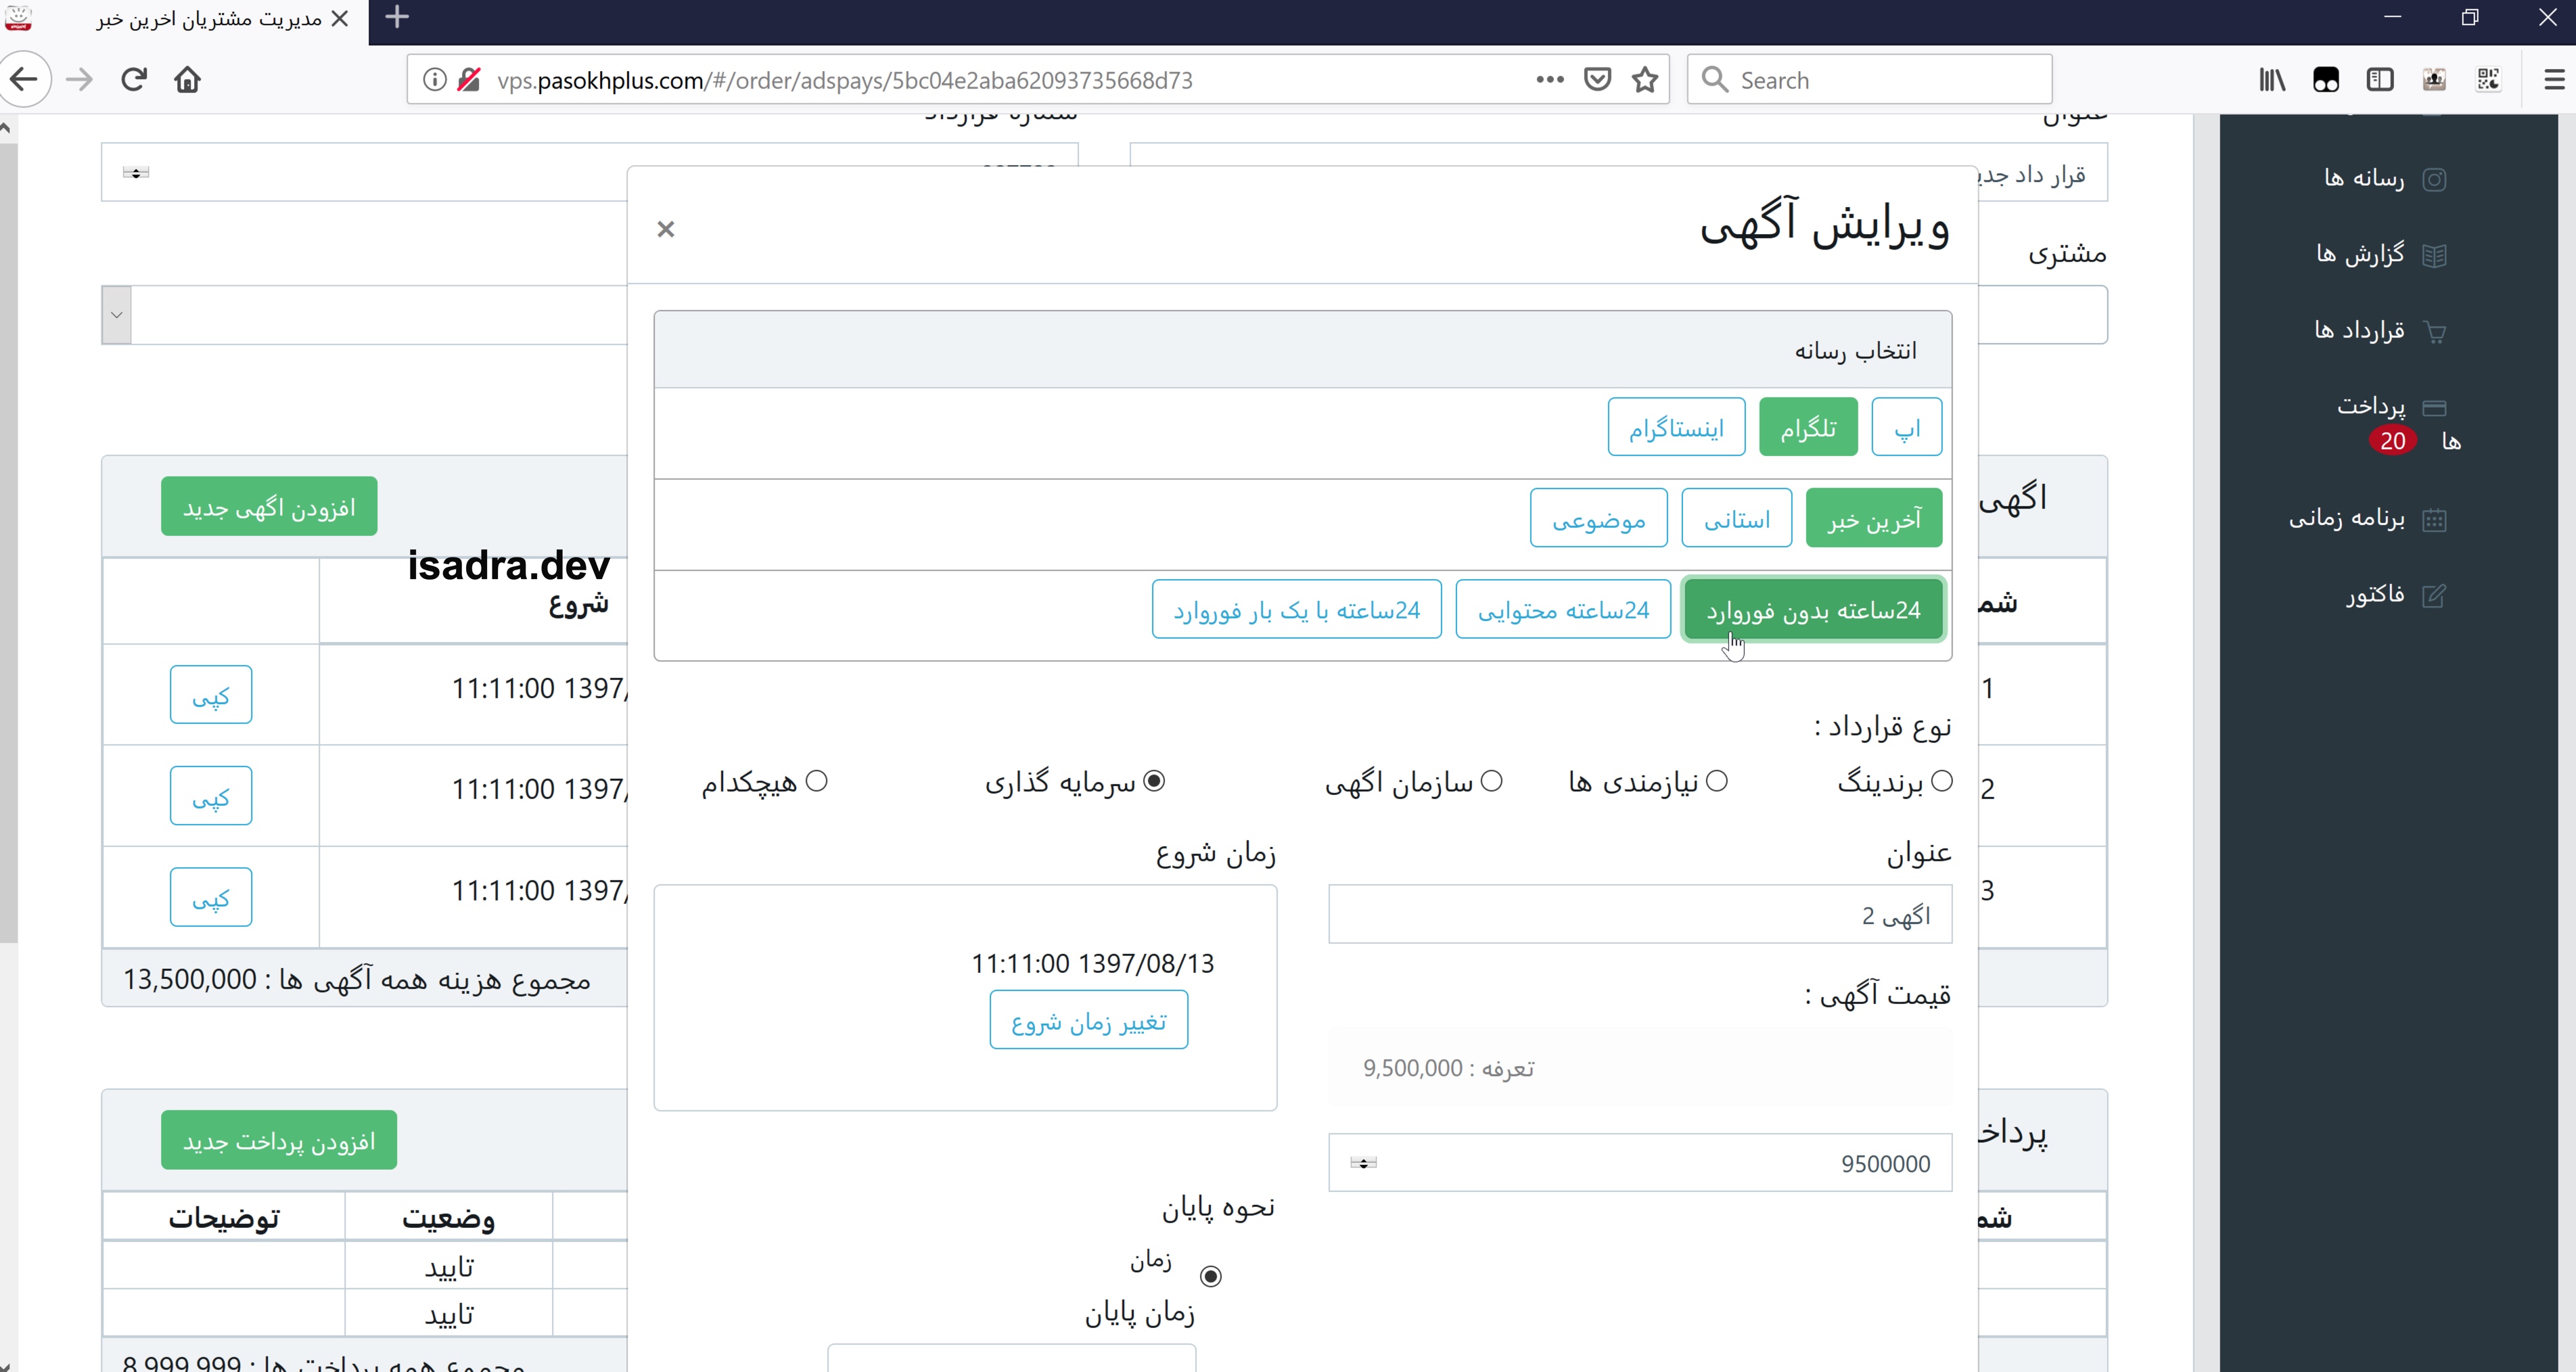
Task: Open site information icon in address bar
Action: click(434, 80)
